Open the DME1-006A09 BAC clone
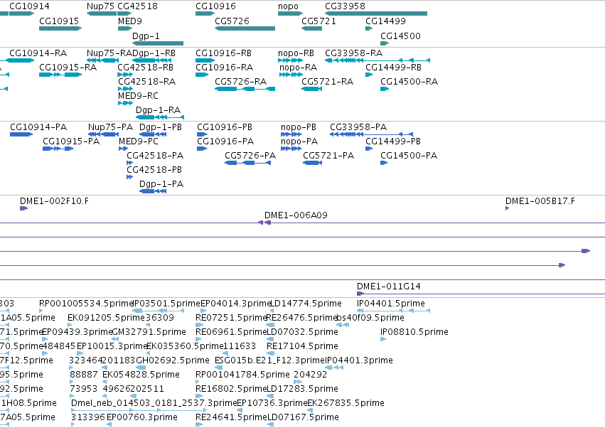This screenshot has width=605, height=428. coord(296,215)
